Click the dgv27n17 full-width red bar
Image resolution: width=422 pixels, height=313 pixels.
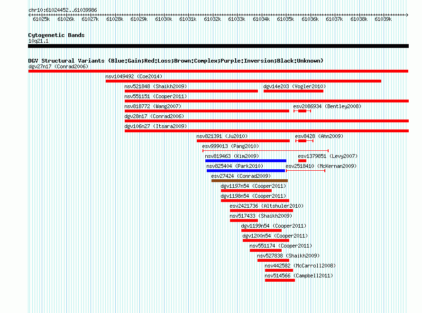(218, 71)
